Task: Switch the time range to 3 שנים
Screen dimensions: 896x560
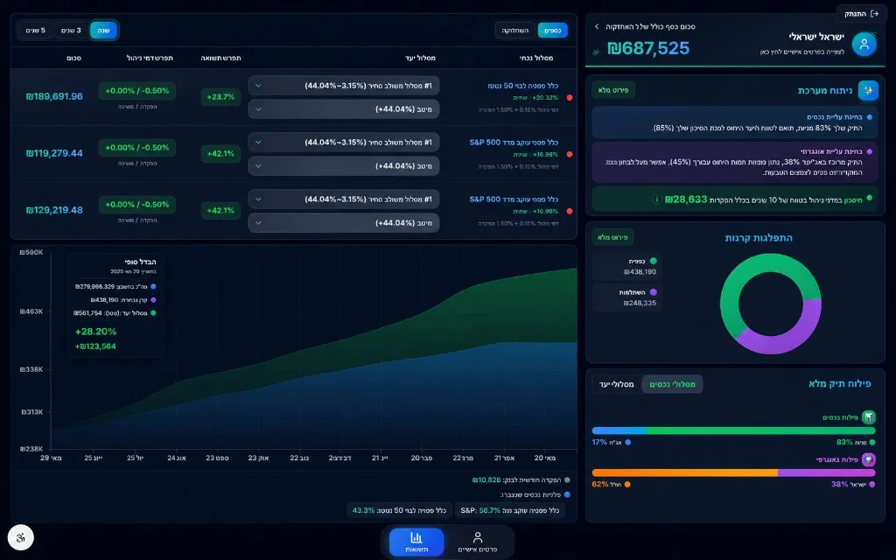Action: click(71, 31)
